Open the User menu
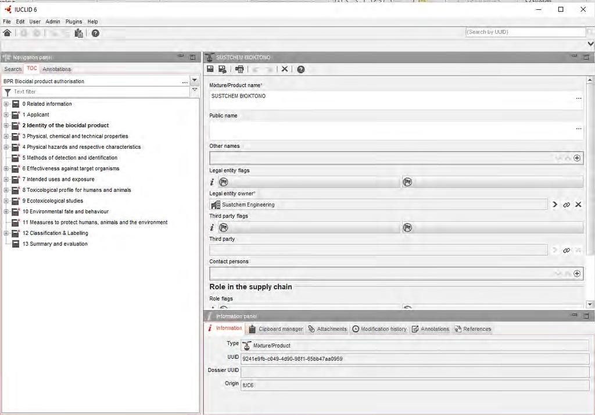Image resolution: width=595 pixels, height=415 pixels. [x=35, y=22]
